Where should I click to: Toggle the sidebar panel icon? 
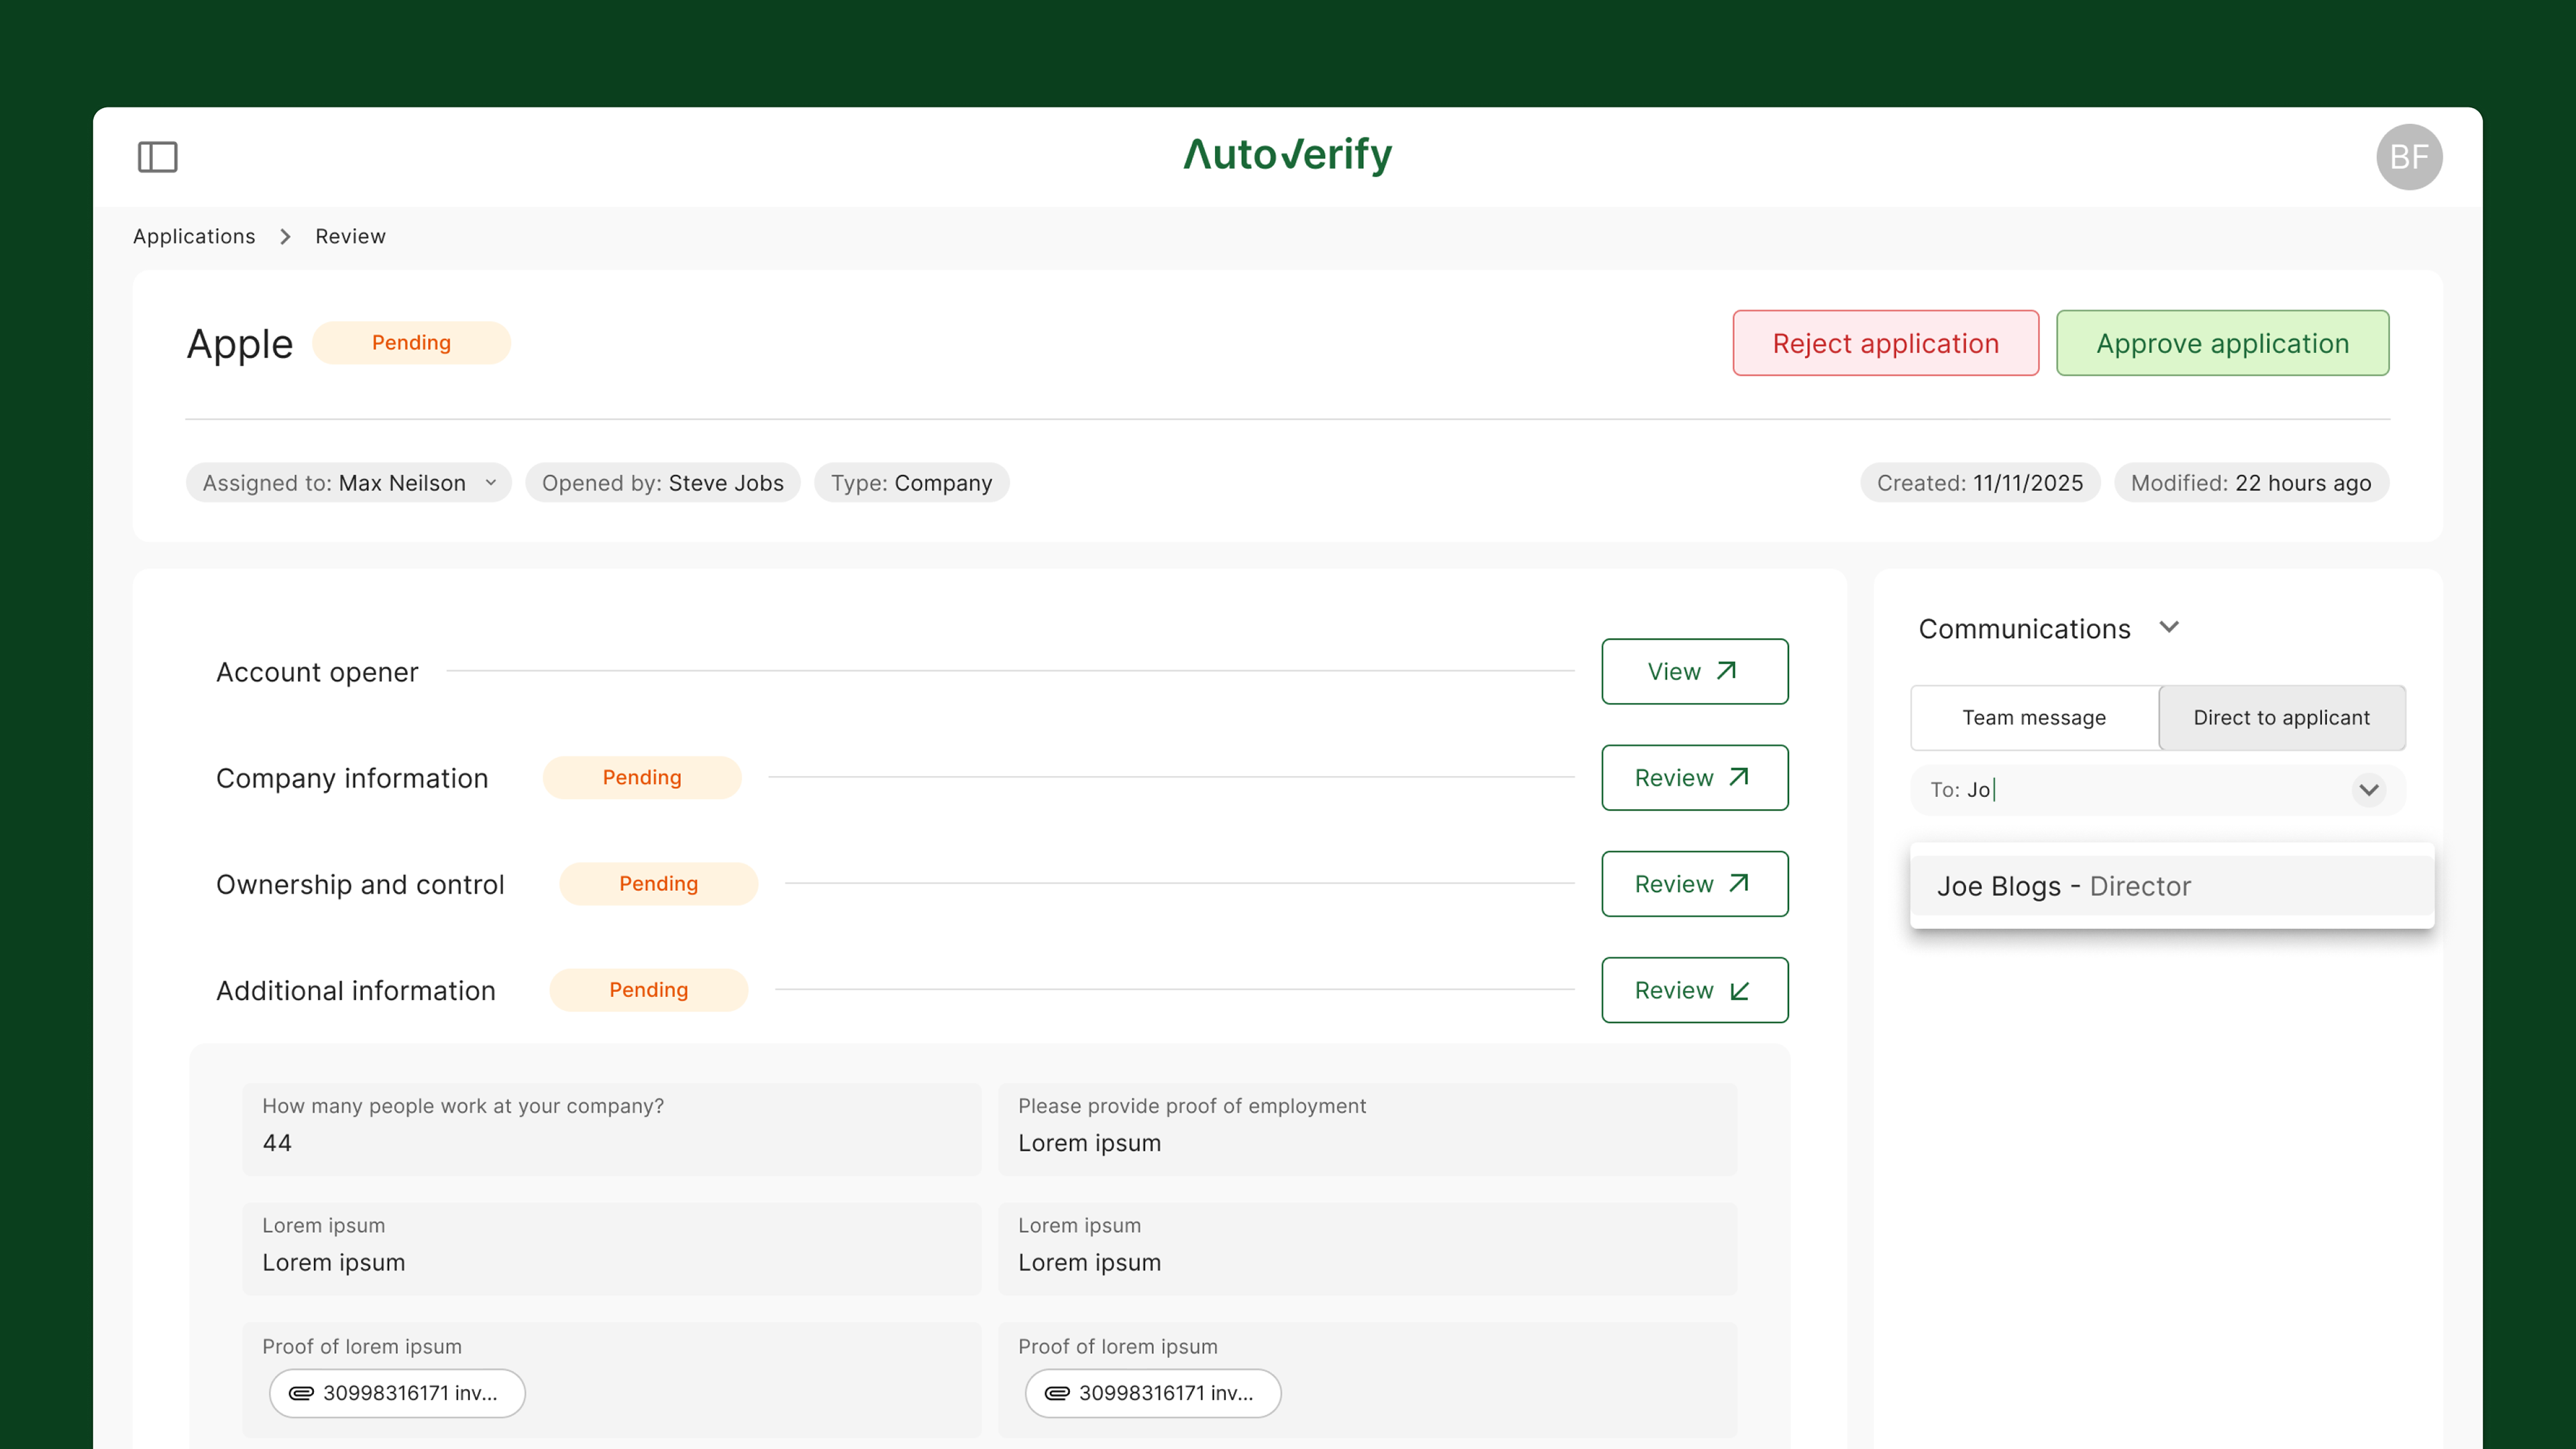[x=157, y=157]
